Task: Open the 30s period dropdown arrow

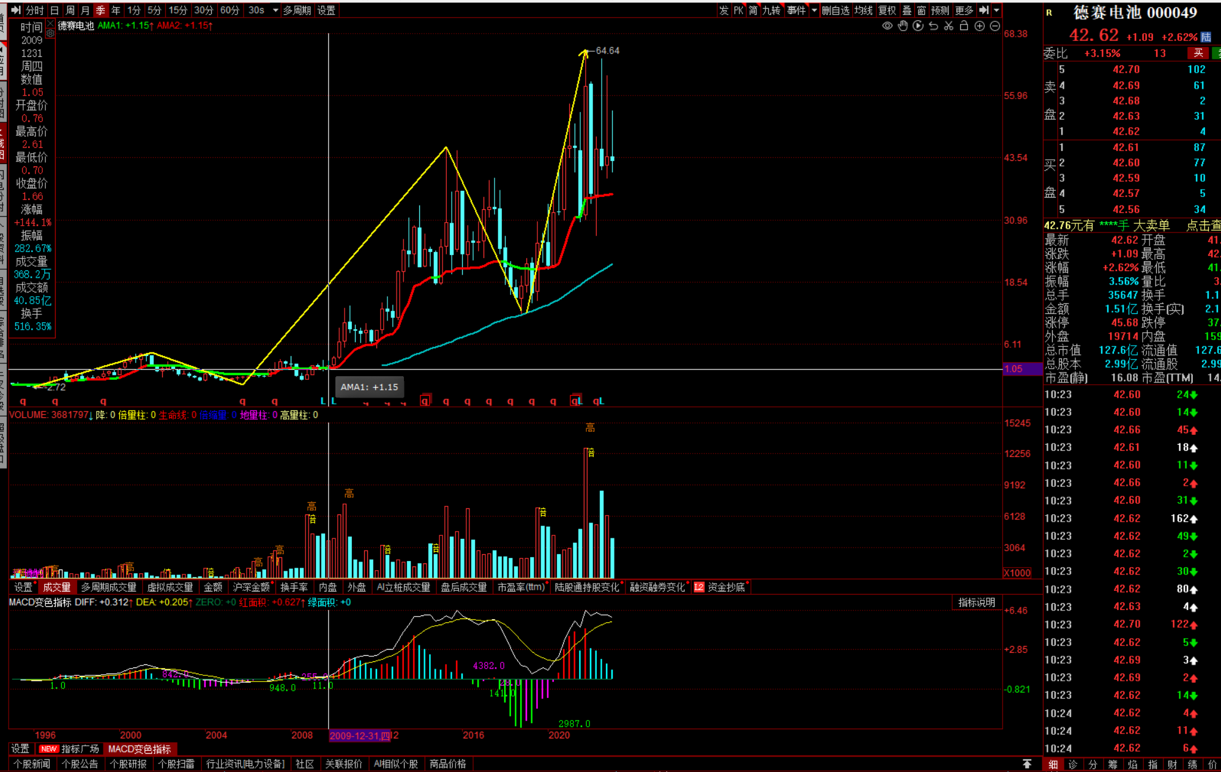Action: (x=275, y=10)
